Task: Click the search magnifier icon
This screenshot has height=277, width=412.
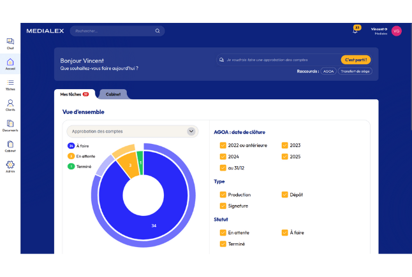Action: point(158,31)
